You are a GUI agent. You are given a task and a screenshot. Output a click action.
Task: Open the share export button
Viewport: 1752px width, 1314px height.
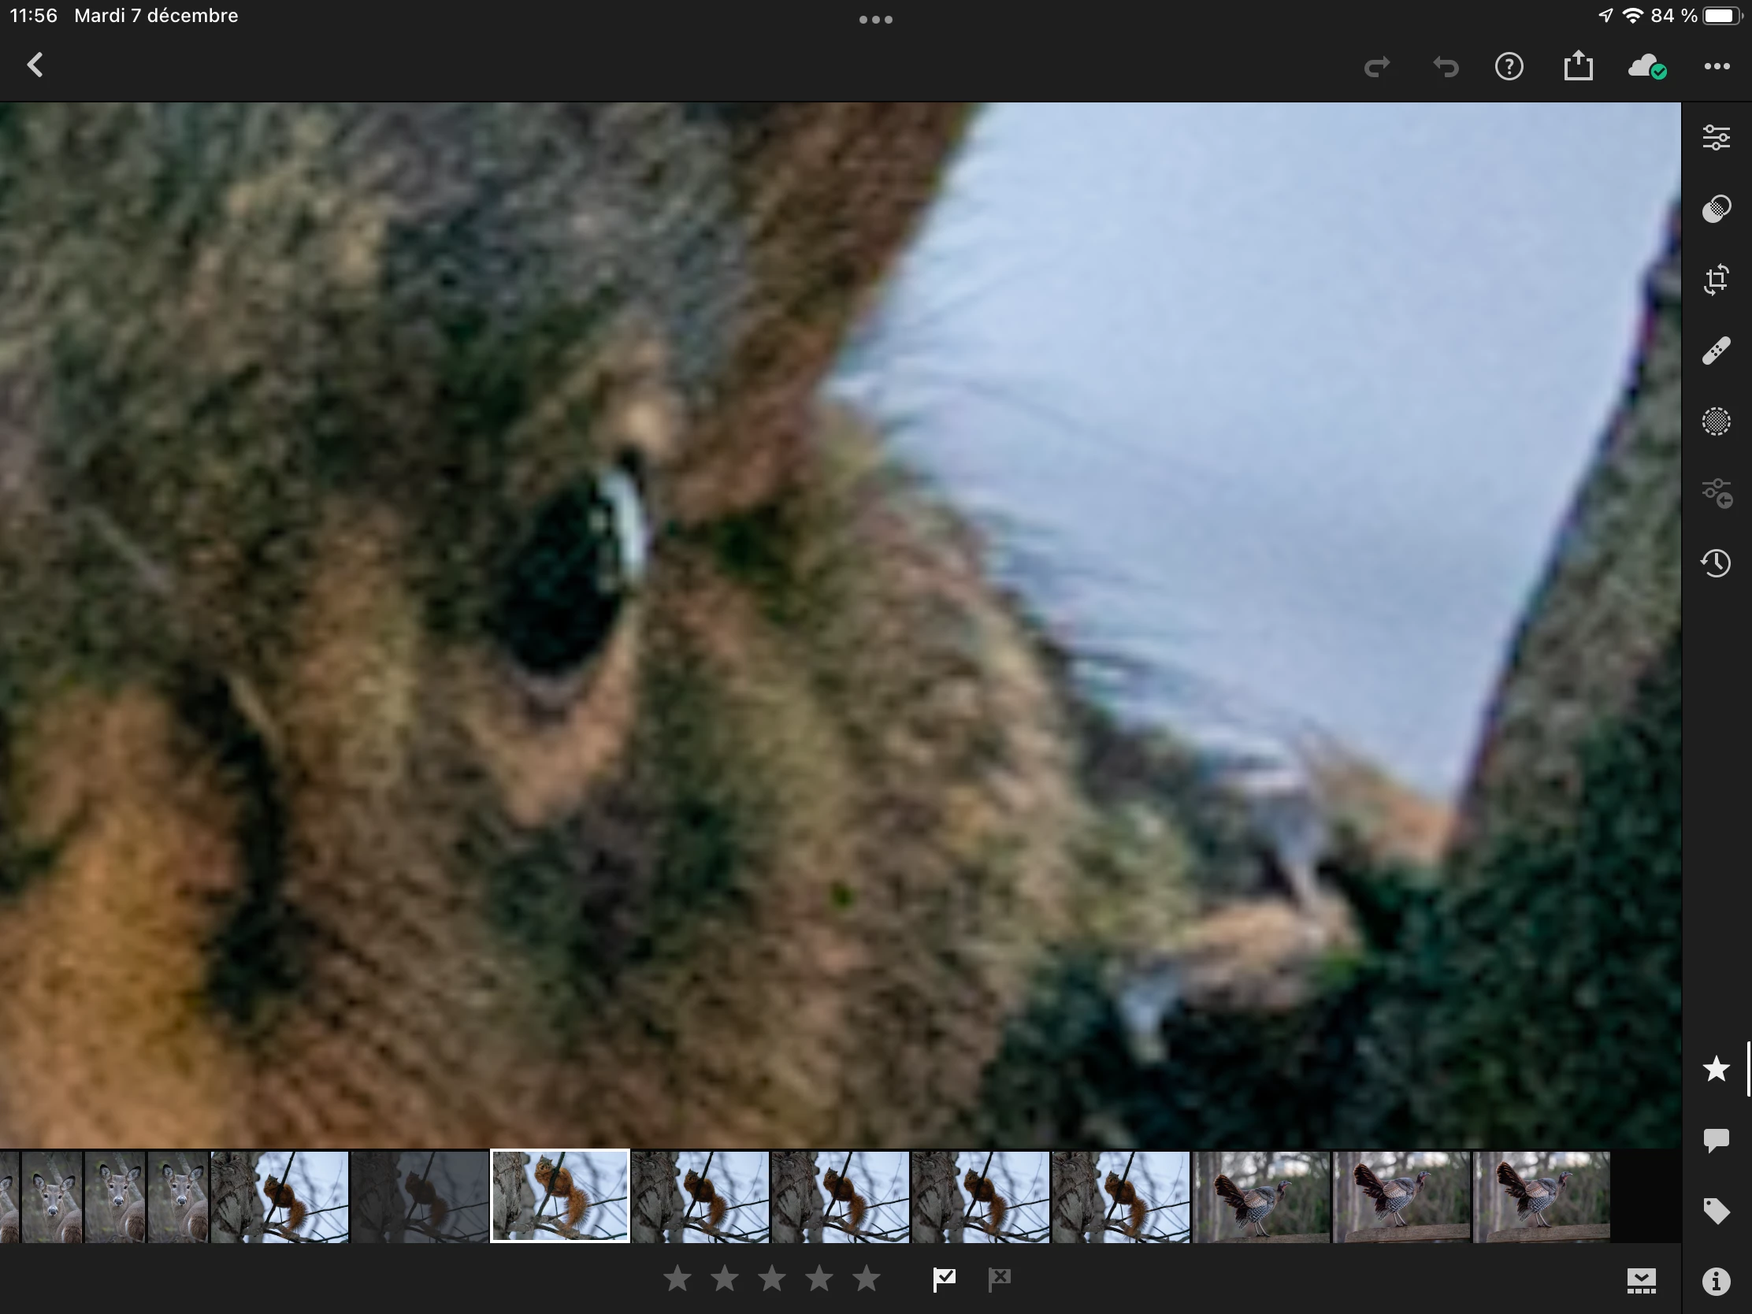click(x=1578, y=65)
